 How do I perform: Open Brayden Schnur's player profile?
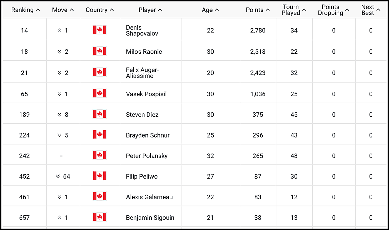[x=148, y=135]
